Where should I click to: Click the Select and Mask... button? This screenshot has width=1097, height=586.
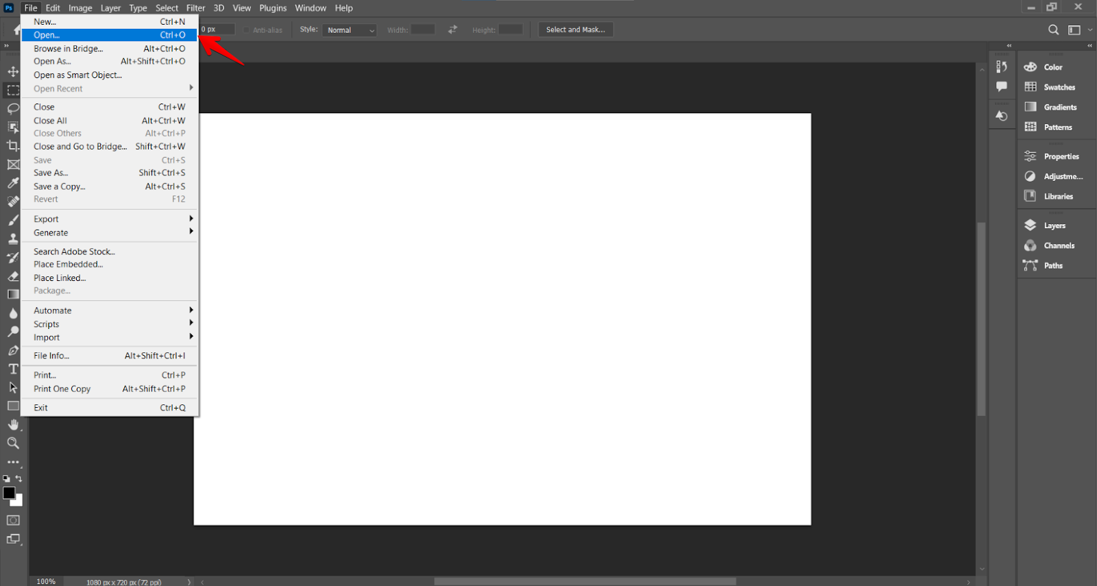point(575,29)
